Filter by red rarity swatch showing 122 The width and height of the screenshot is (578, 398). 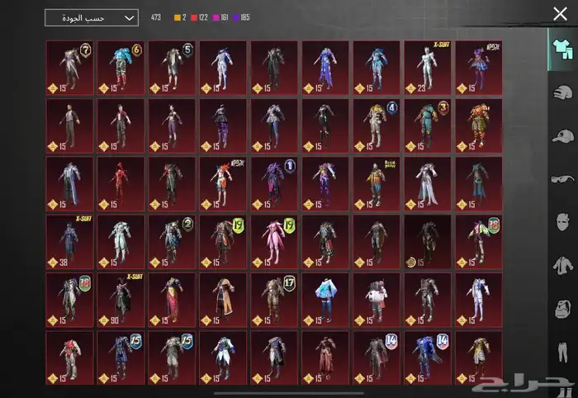click(x=195, y=17)
